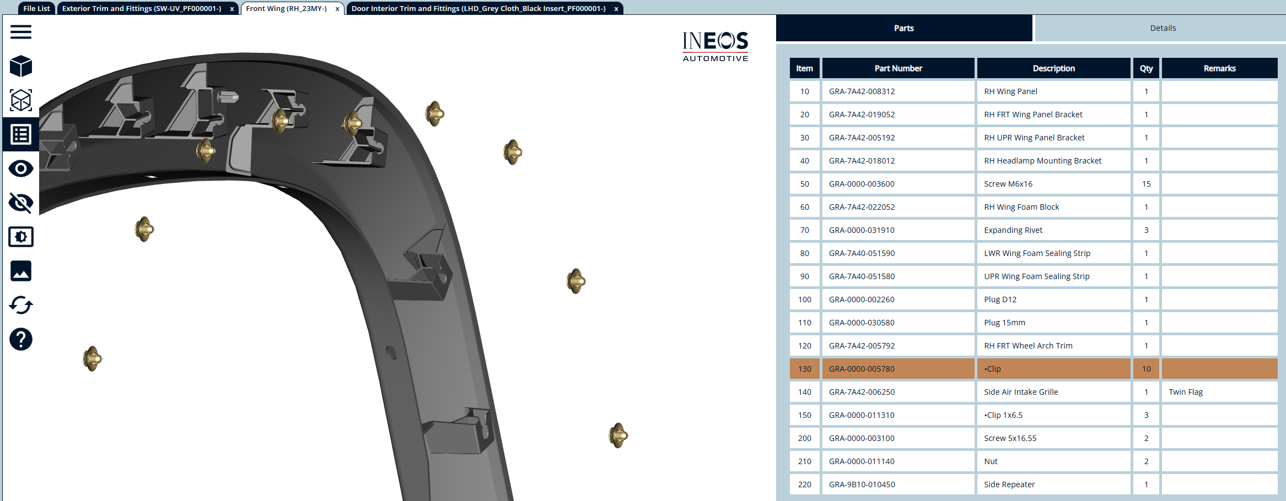Click the crossed-out eye hide icon
The width and height of the screenshot is (1286, 501).
(x=21, y=203)
